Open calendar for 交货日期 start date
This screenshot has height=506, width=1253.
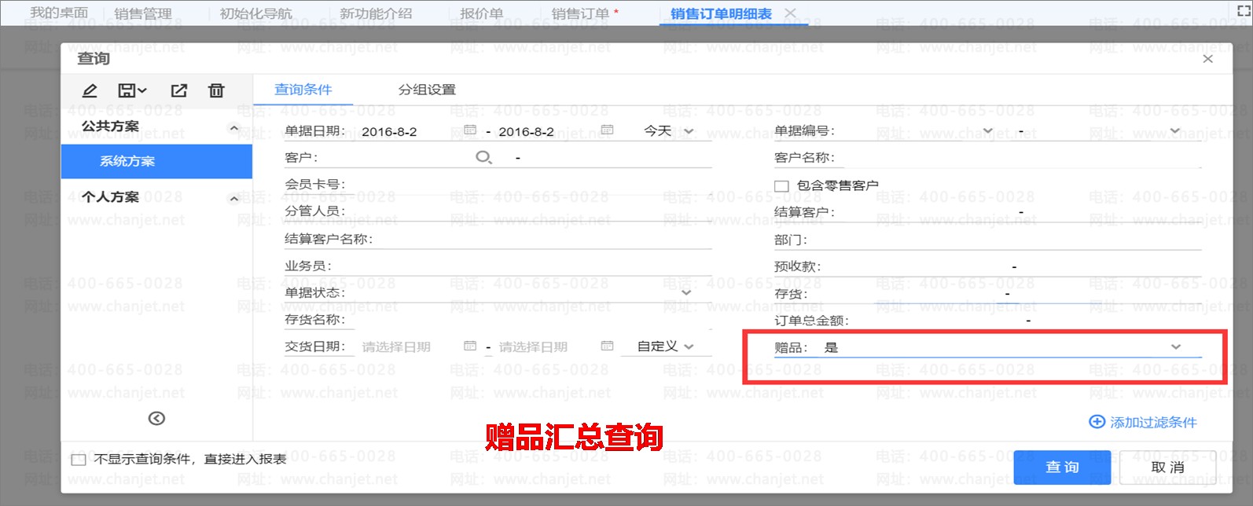(x=470, y=346)
